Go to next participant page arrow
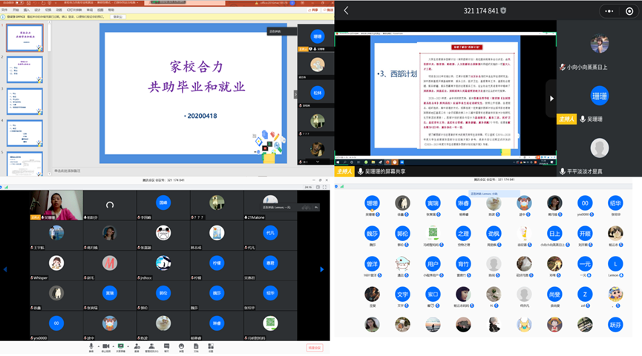The width and height of the screenshot is (642, 356). [x=322, y=269]
